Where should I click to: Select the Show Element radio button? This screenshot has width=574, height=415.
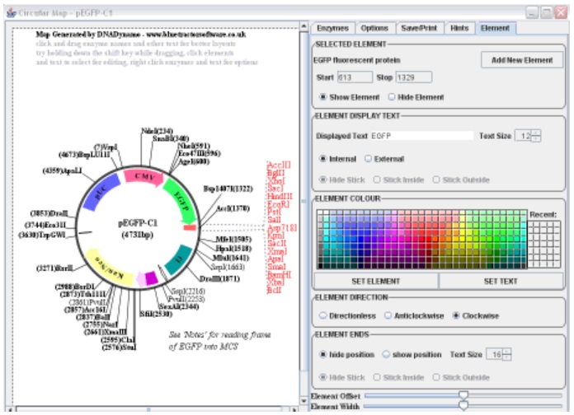click(x=323, y=97)
